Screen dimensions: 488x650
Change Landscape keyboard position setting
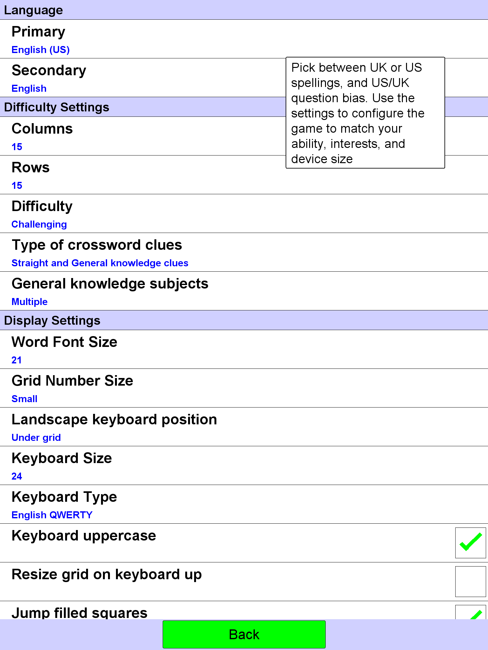(244, 427)
